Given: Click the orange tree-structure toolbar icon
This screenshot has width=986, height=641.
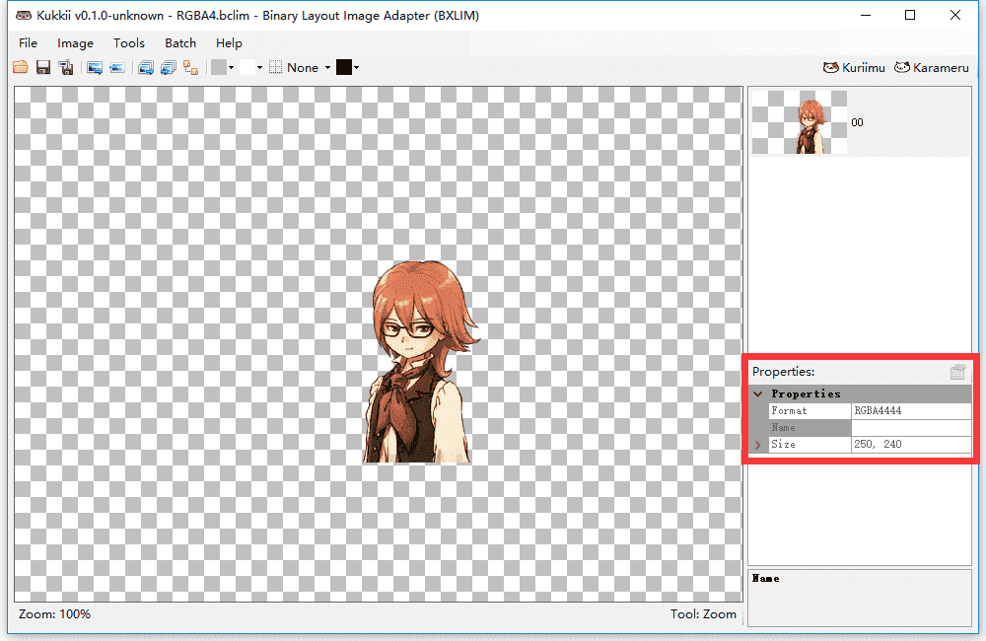Looking at the screenshot, I should point(191,67).
